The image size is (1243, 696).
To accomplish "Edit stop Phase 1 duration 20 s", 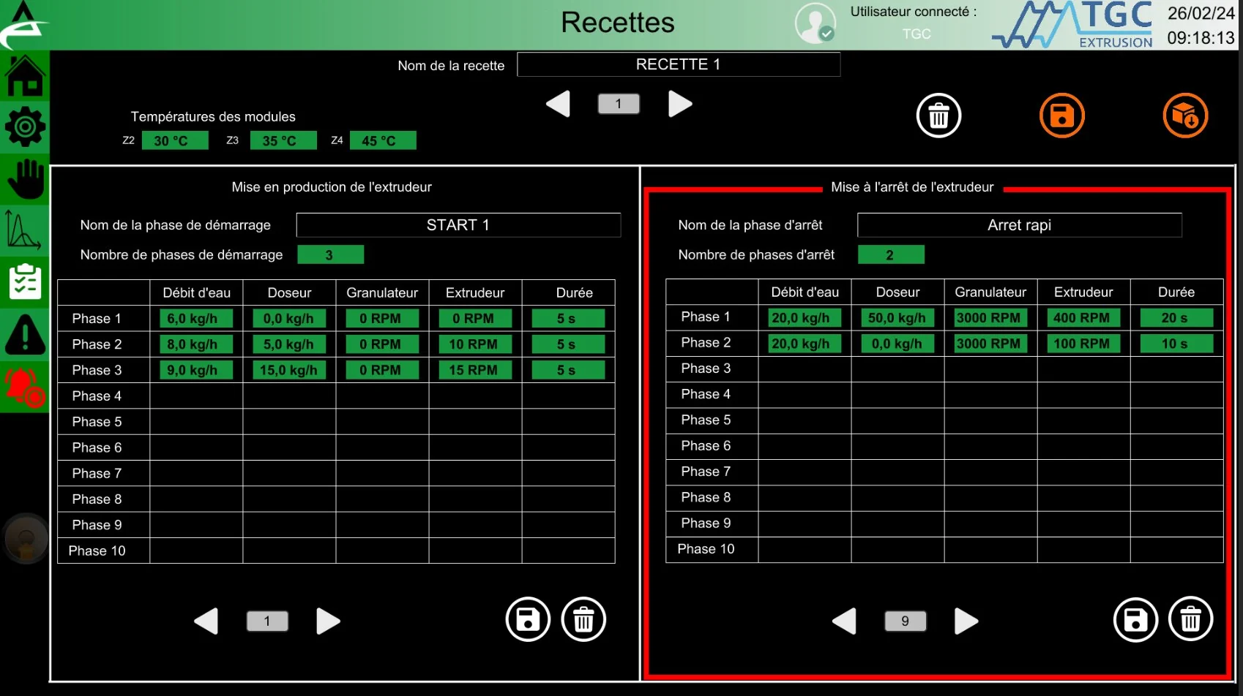I will coord(1177,317).
